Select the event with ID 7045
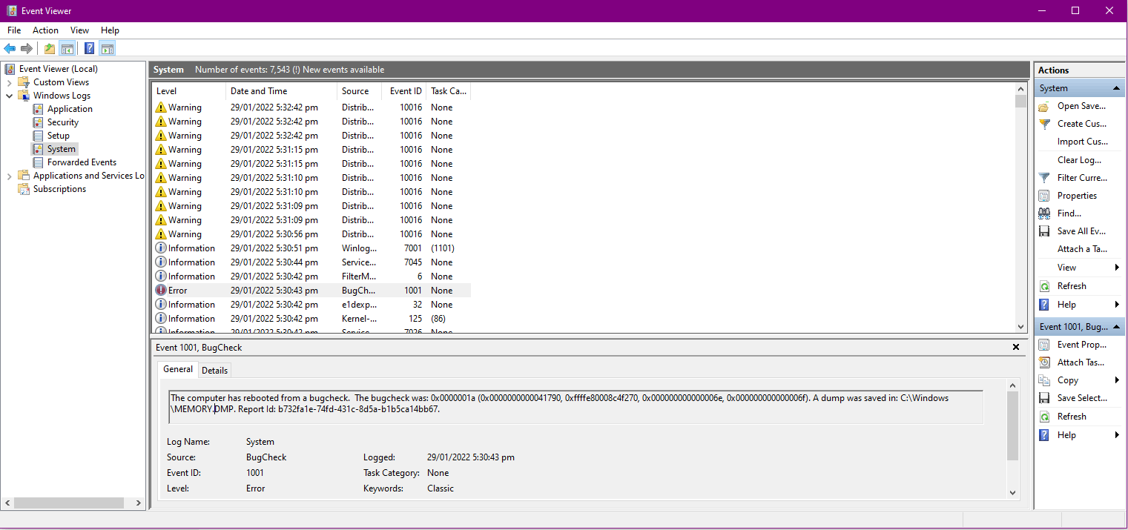The height and width of the screenshot is (530, 1128). pos(311,262)
